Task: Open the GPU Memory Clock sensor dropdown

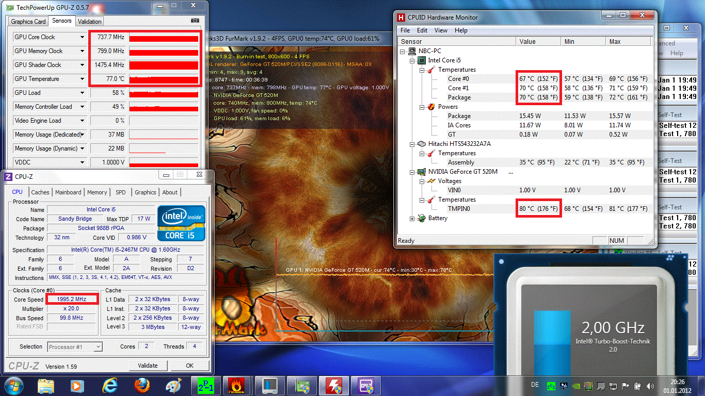Action: point(82,51)
